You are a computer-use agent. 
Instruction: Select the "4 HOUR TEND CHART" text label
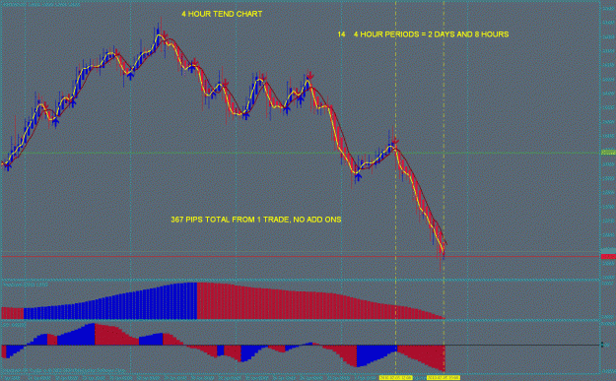coord(222,14)
